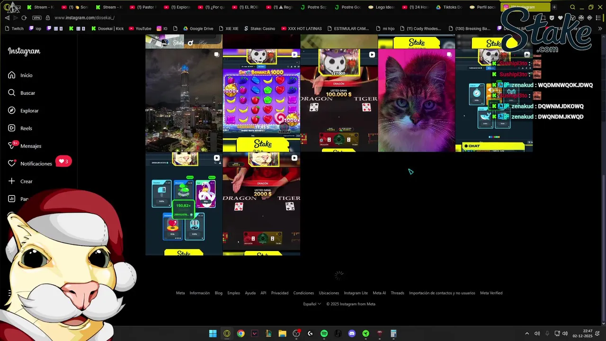Image resolution: width=606 pixels, height=341 pixels.
Task: Open Spotify from the taskbar
Action: pyautogui.click(x=324, y=333)
